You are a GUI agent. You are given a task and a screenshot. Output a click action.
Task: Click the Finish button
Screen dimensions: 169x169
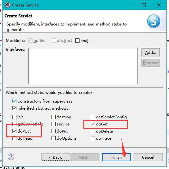coord(117,157)
